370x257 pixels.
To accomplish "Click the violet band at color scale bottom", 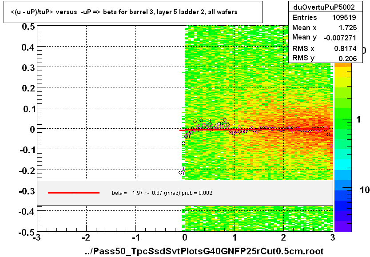I will point(343,226).
